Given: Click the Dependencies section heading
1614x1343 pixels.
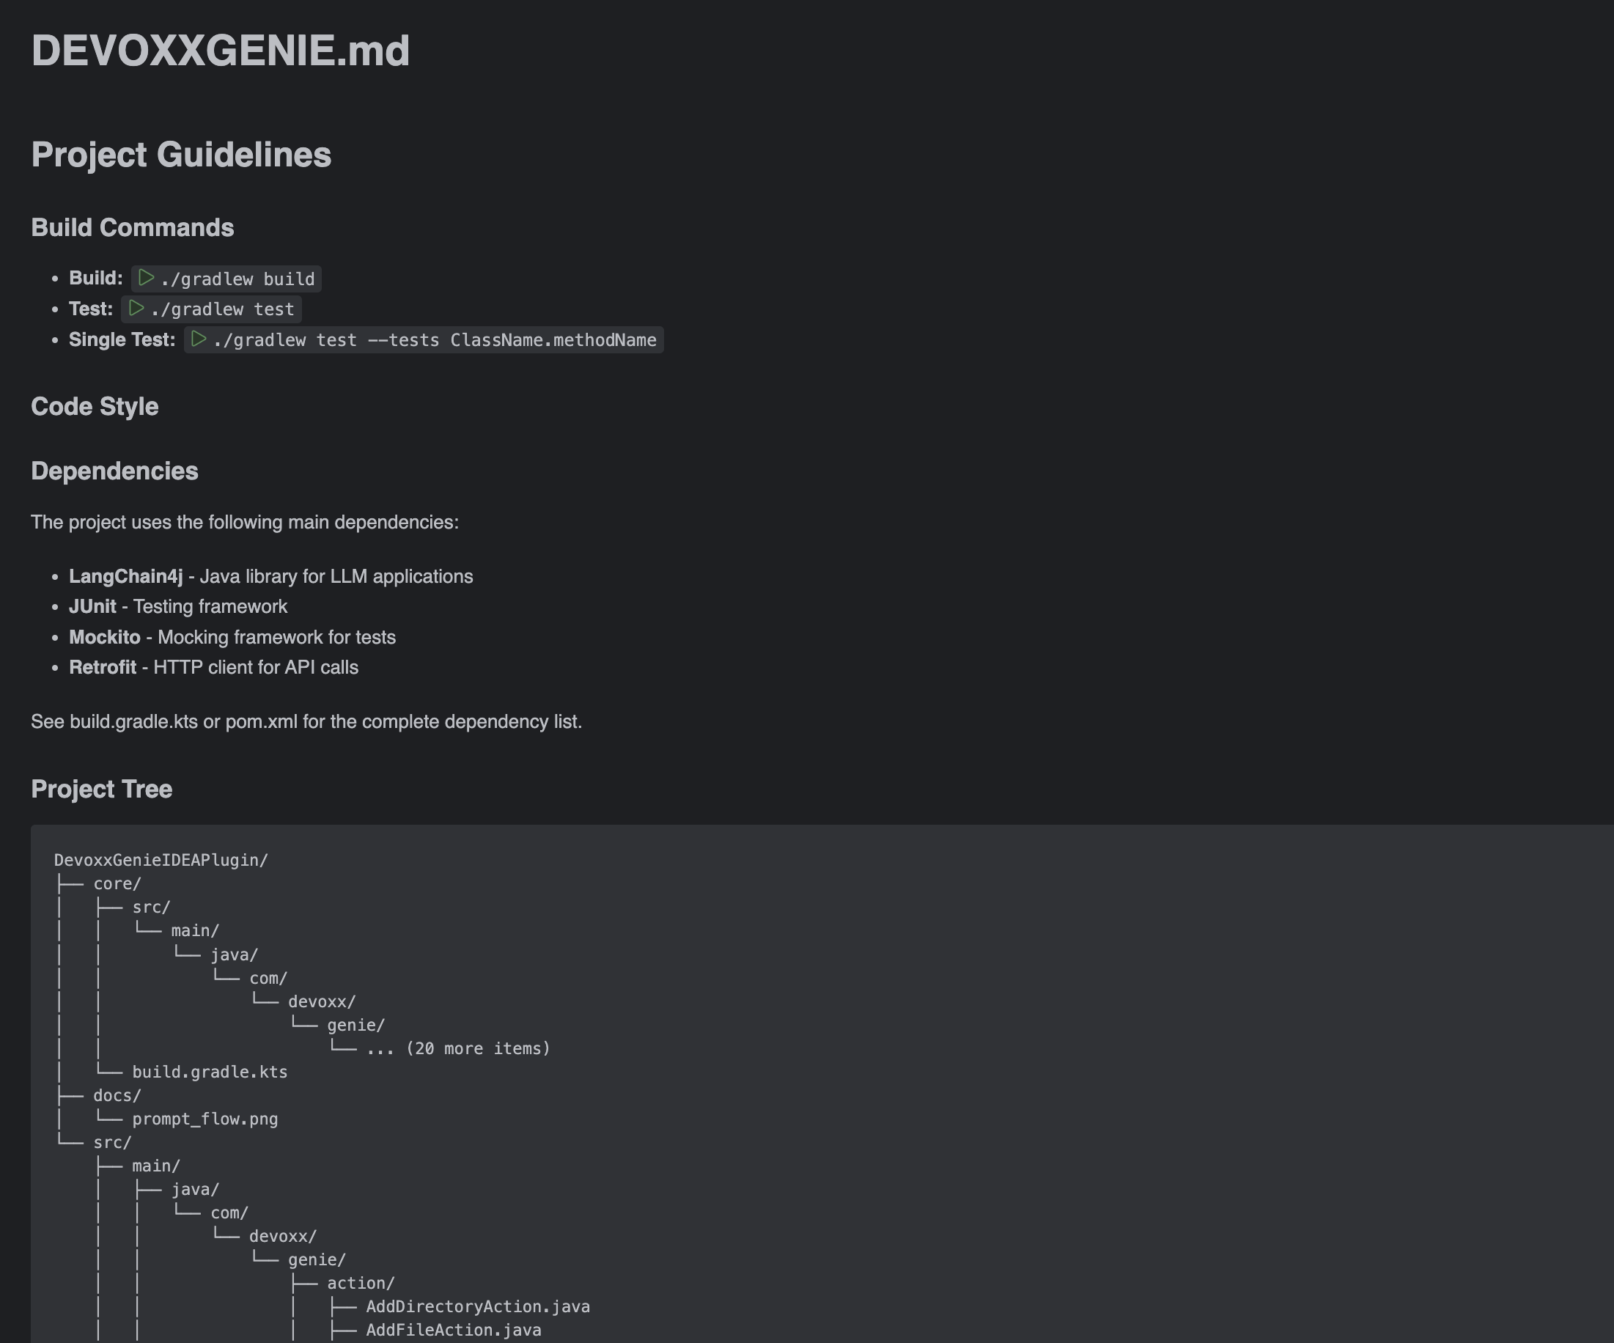Looking at the screenshot, I should click(x=114, y=471).
